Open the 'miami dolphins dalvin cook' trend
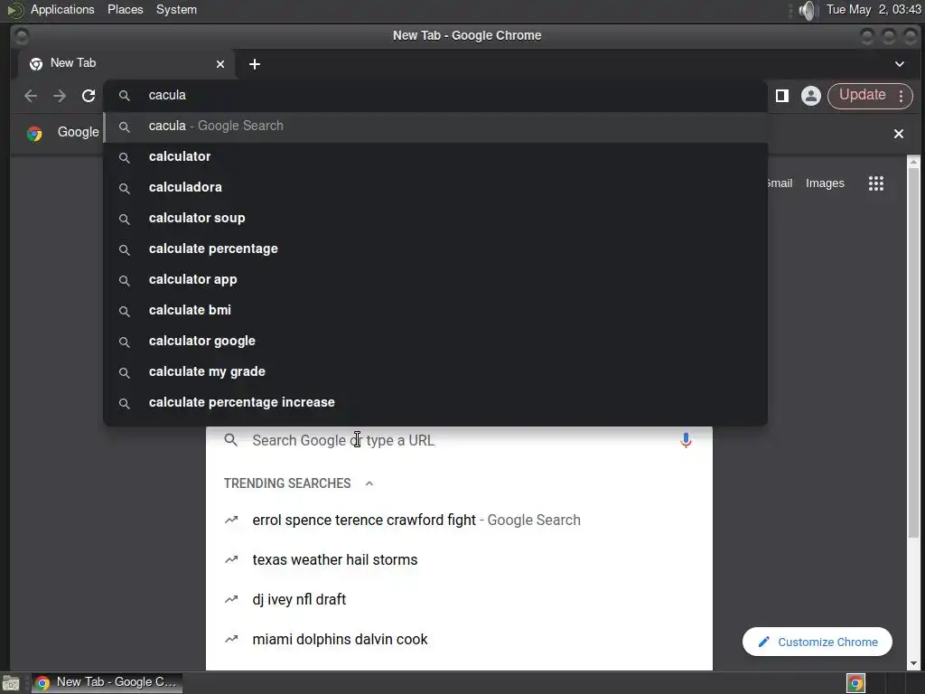 459,639
